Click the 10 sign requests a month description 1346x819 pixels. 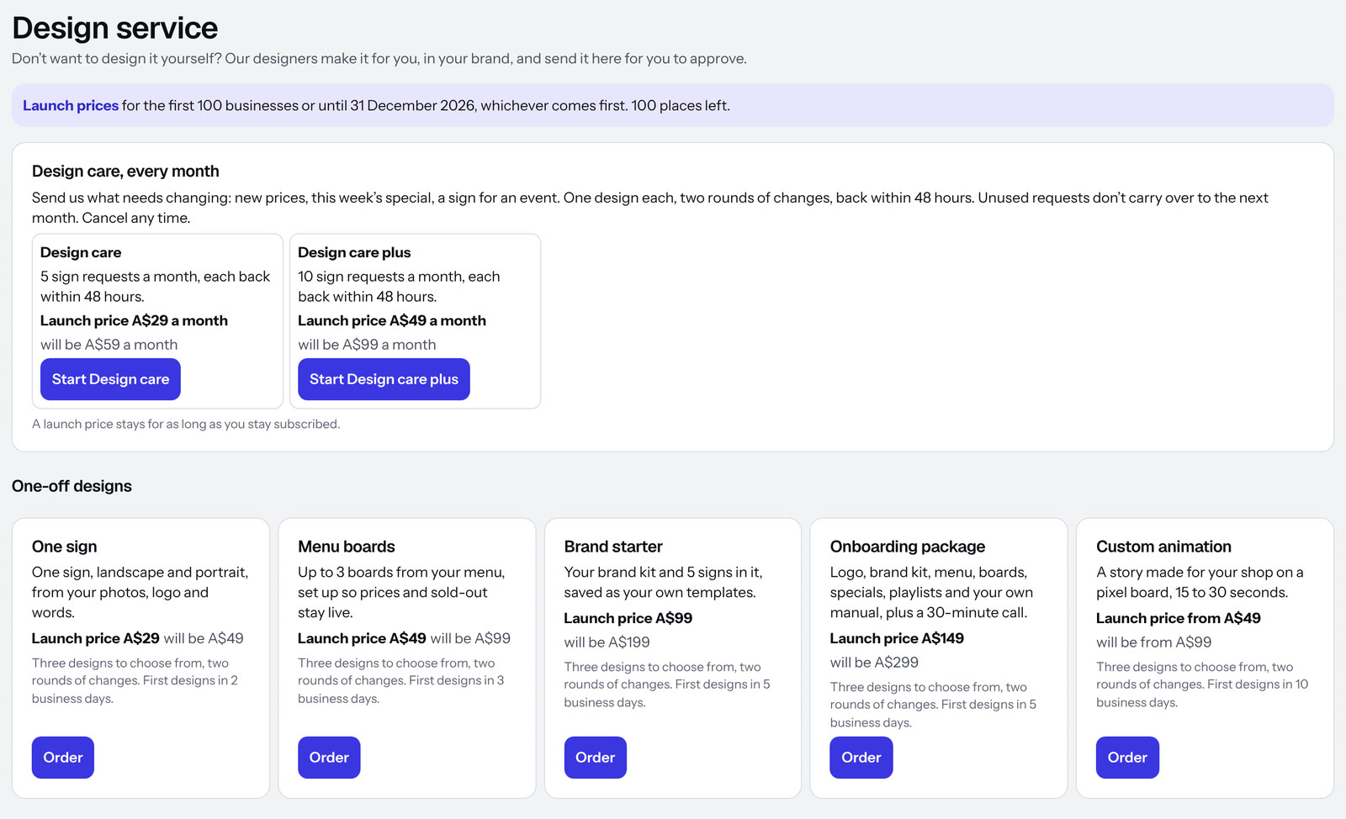(x=399, y=287)
